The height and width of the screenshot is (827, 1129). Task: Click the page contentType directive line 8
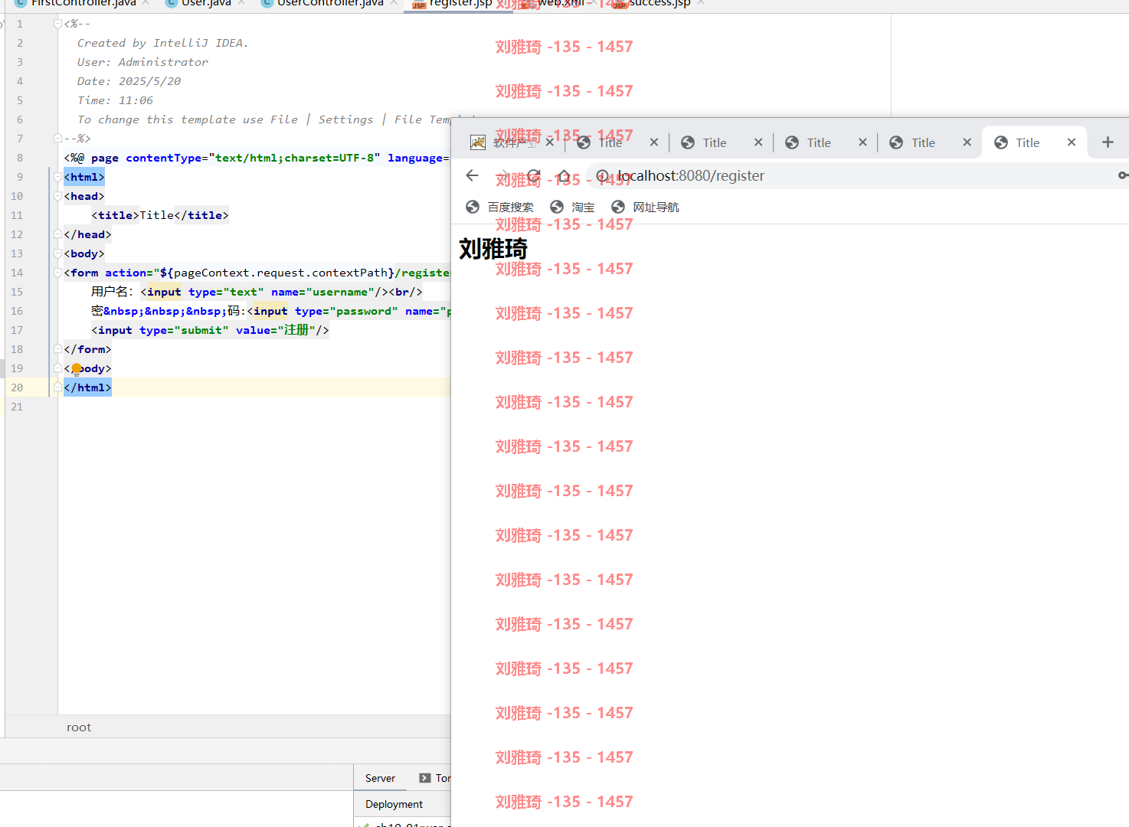point(257,158)
